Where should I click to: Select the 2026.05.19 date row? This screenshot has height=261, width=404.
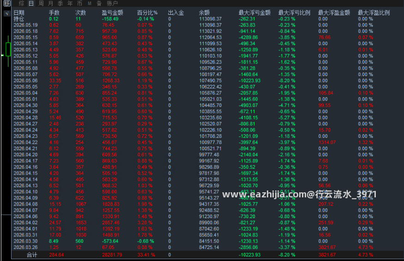tap(25, 25)
